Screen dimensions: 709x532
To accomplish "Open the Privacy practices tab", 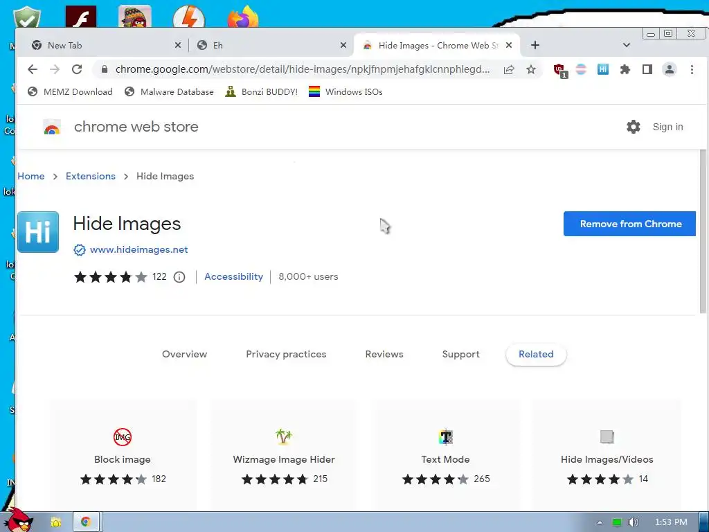I will pyautogui.click(x=286, y=354).
